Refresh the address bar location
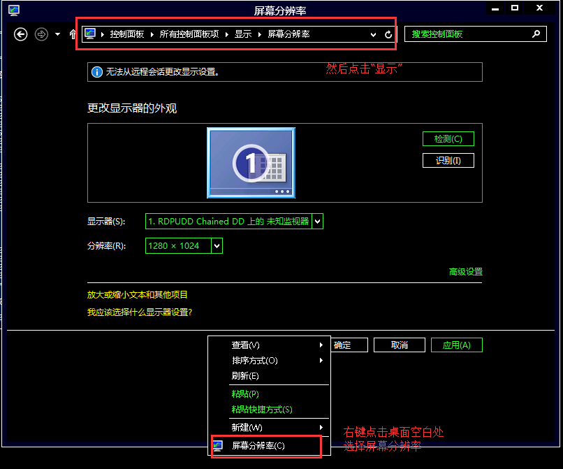This screenshot has width=563, height=469. click(x=388, y=34)
